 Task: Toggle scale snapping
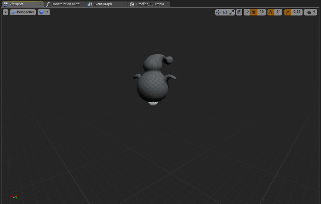[x=287, y=12]
